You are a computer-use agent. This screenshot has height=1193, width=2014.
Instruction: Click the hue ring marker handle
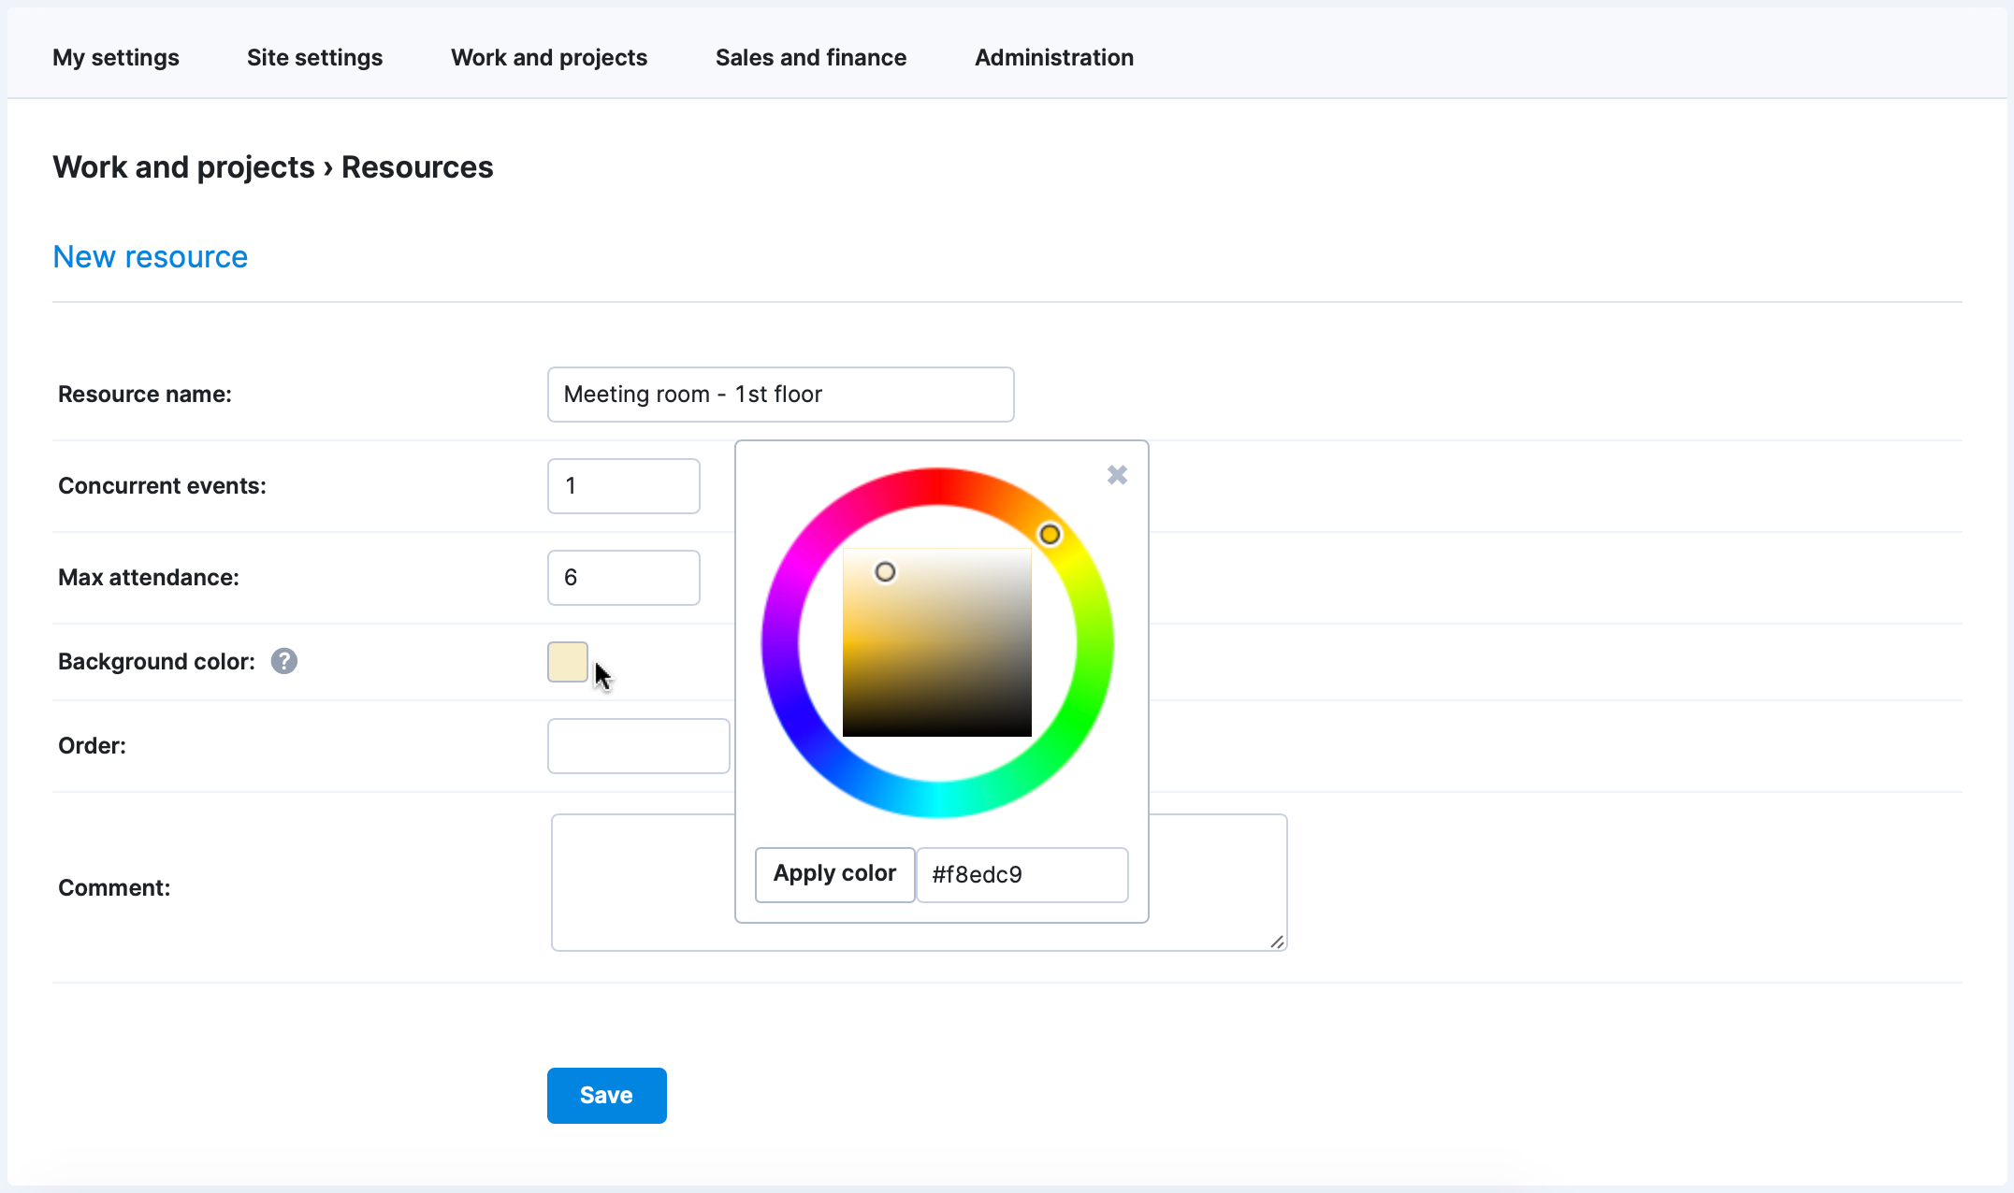click(x=1050, y=534)
